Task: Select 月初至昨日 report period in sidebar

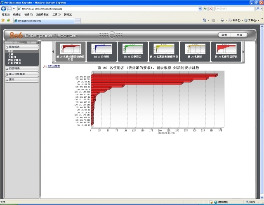Action: (14, 63)
